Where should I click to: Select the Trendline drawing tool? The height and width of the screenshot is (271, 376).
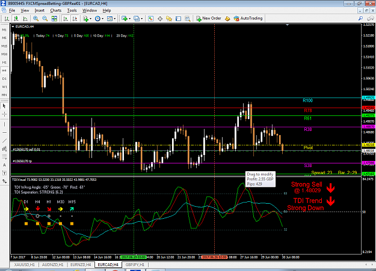coord(4,141)
